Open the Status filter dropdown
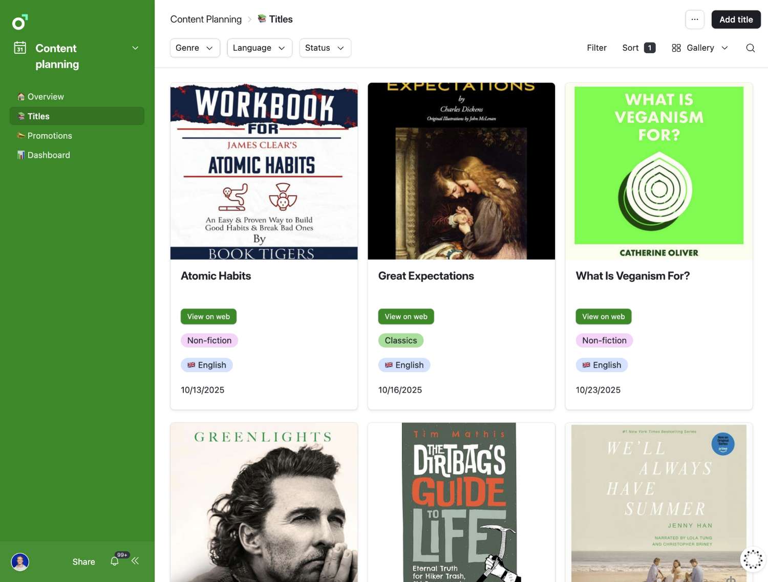Image resolution: width=768 pixels, height=582 pixels. (x=325, y=48)
